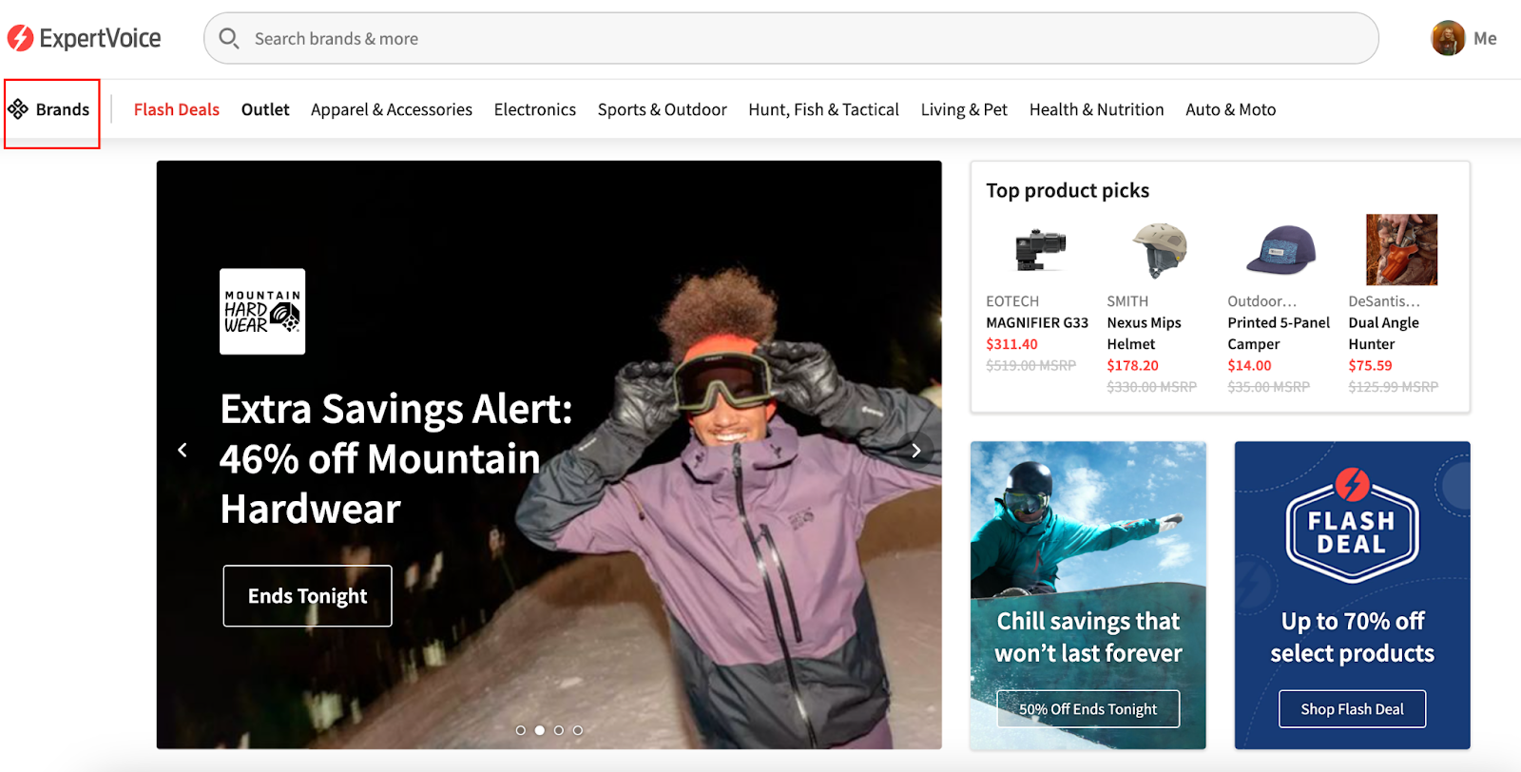Click the $125.99 MSRP strikethrough price

pos(1393,388)
